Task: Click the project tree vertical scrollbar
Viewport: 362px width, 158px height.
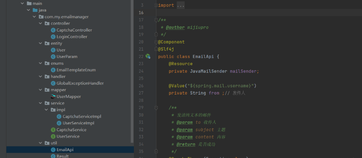Action: 132,71
